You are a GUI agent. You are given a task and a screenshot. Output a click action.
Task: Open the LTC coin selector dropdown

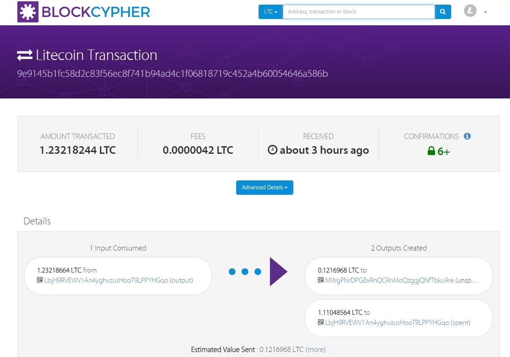(270, 12)
